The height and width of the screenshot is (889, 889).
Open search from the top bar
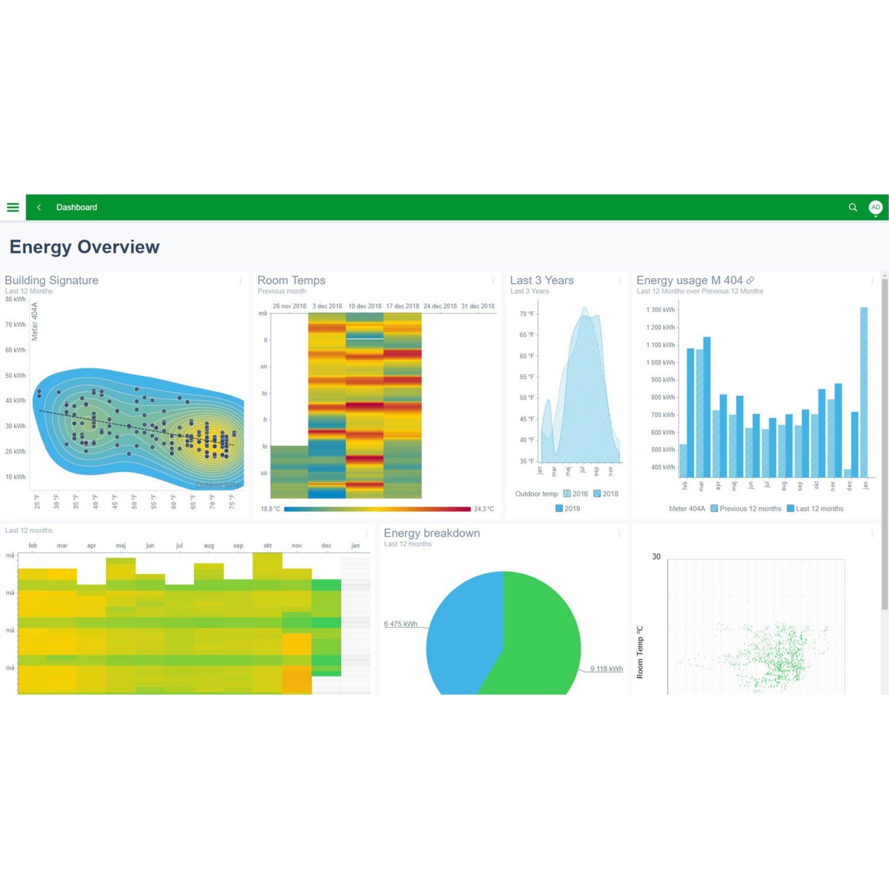[853, 207]
